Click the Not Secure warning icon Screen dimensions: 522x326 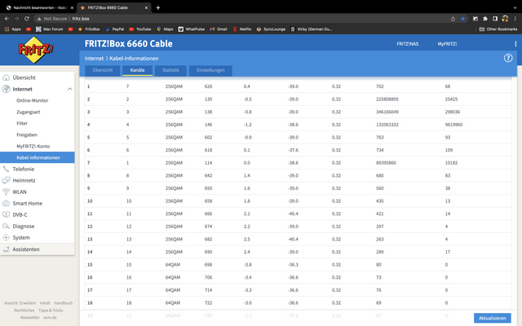(x=39, y=19)
